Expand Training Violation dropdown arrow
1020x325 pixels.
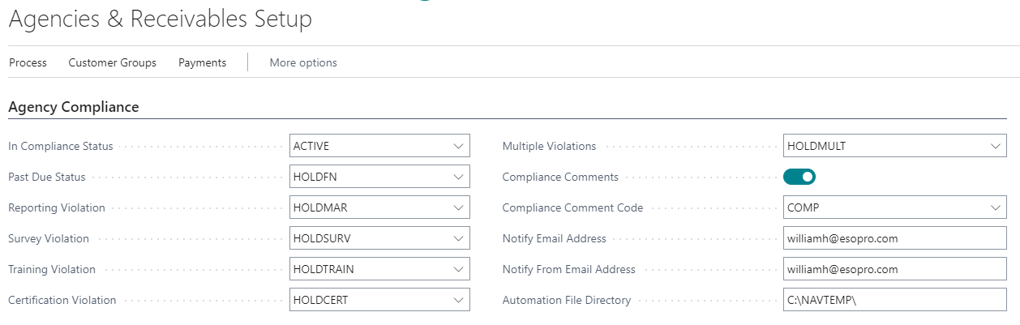pos(458,269)
